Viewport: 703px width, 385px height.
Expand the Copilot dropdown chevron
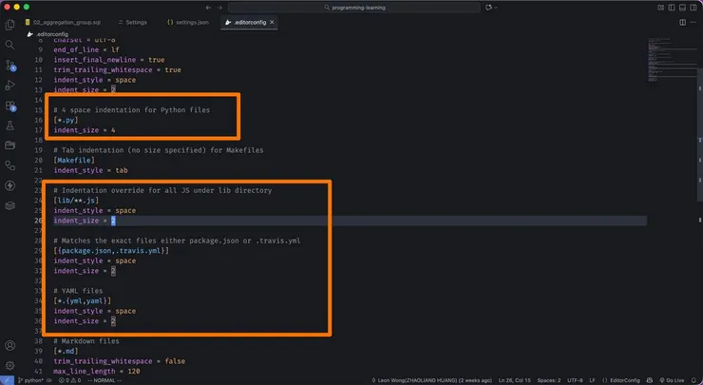click(x=496, y=8)
